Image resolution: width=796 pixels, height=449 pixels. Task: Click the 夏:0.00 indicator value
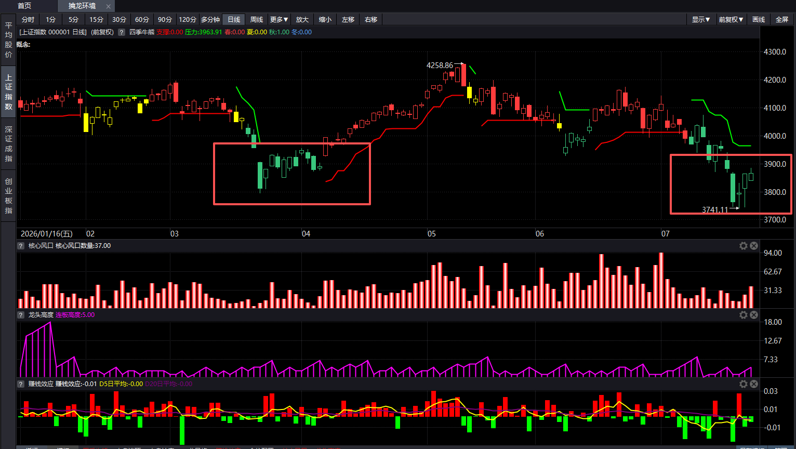click(x=257, y=32)
